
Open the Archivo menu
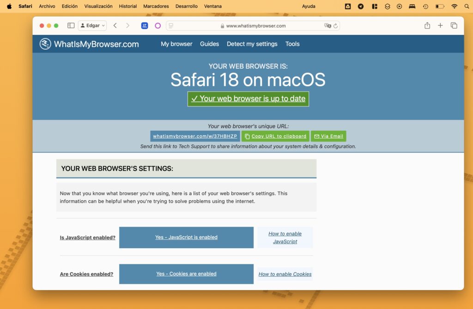pos(47,6)
